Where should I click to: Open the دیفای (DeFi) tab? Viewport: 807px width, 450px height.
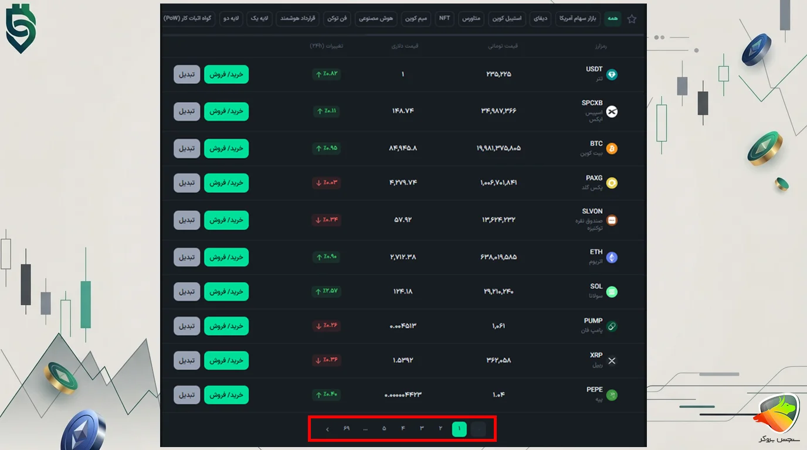(540, 19)
